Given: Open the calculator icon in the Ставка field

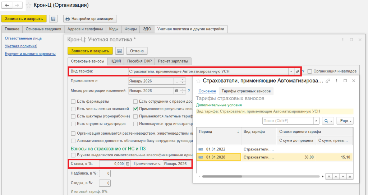Looking at the screenshot, I should [x=128, y=164].
